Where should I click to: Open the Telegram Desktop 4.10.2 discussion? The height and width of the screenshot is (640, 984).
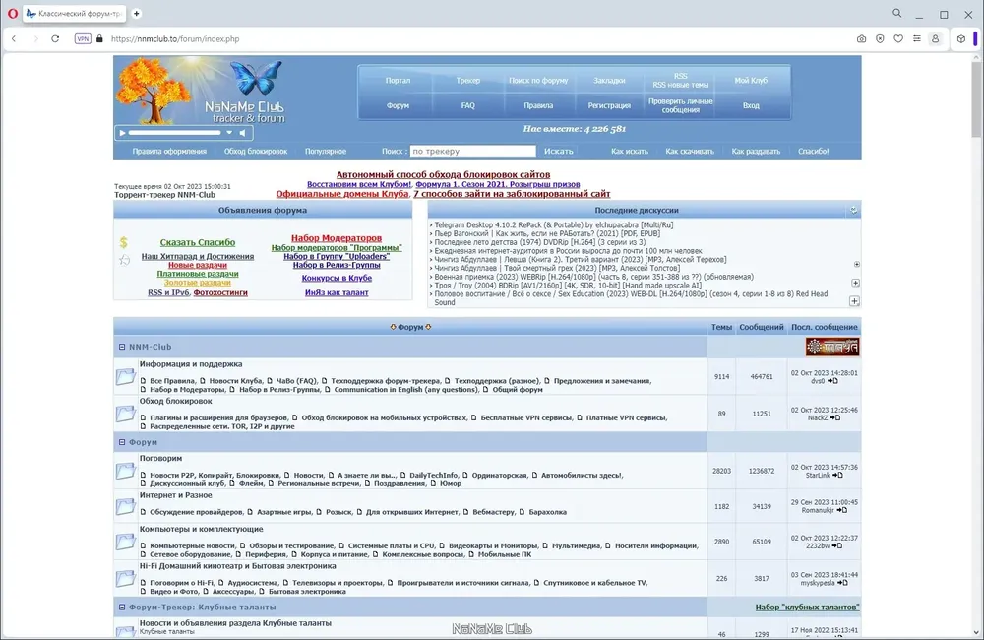(x=553, y=224)
